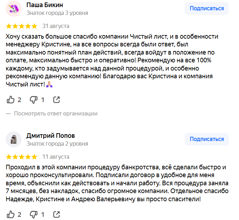Subscribe to Дмитрий Попов
This screenshot has width=239, height=220.
point(207,139)
